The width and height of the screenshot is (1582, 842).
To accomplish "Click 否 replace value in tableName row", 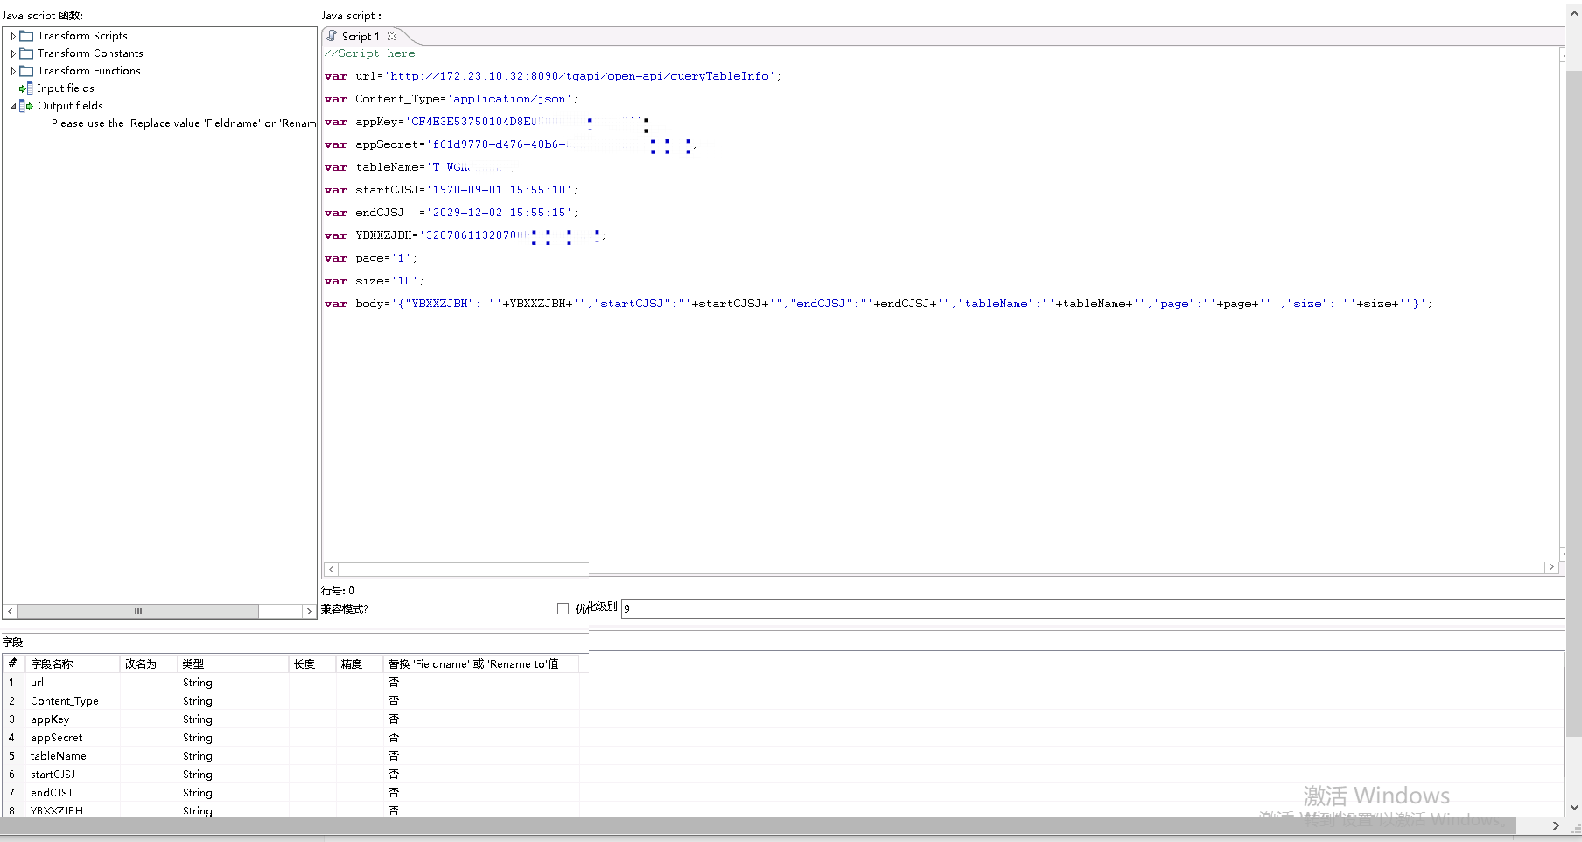I will (481, 755).
